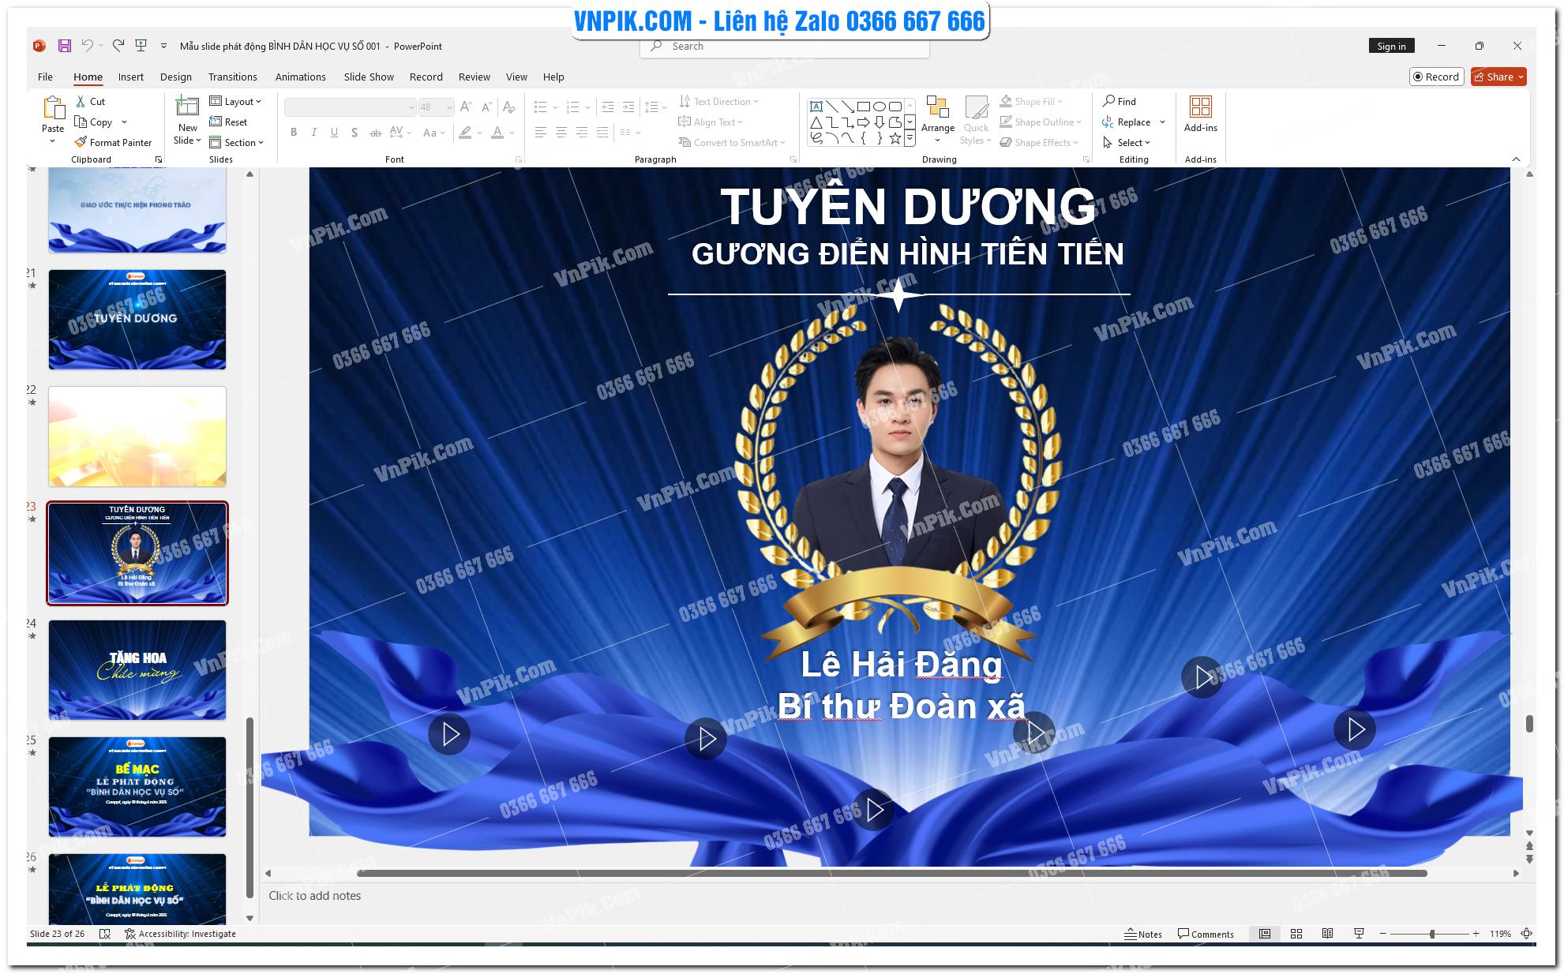Switch to Slide Sorter view

pyautogui.click(x=1296, y=934)
